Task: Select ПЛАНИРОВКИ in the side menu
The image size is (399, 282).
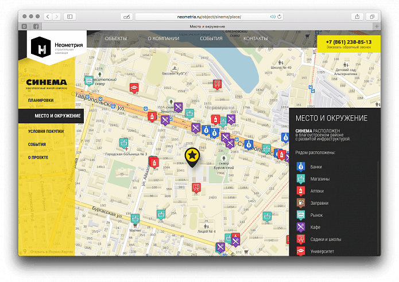Action: coord(41,100)
